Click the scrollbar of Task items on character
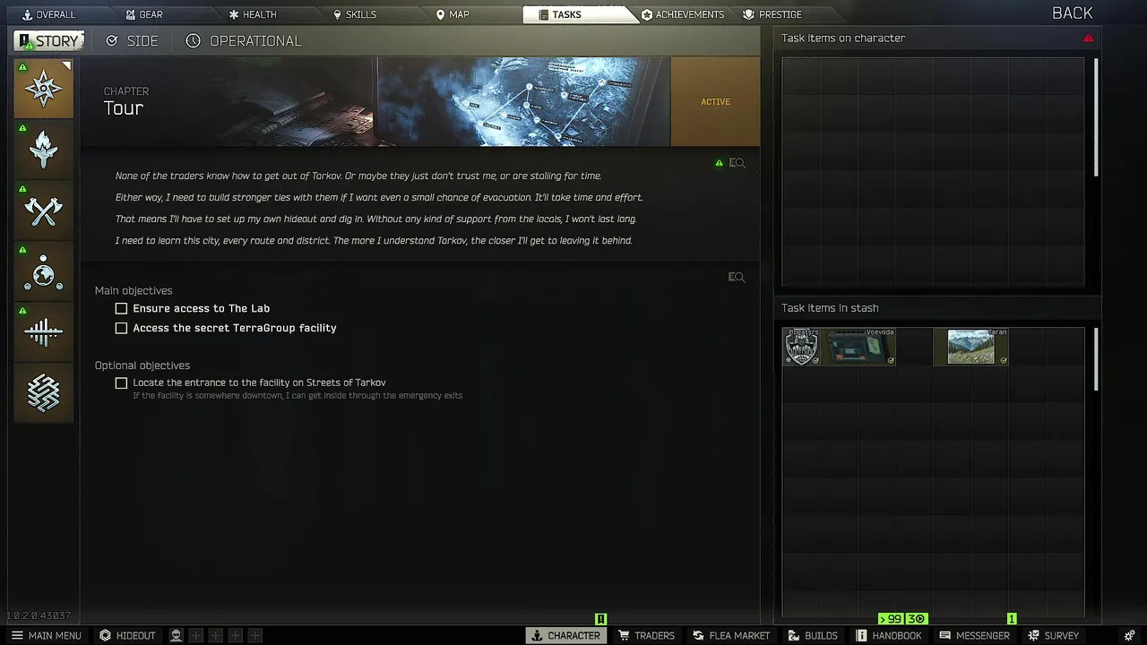The height and width of the screenshot is (645, 1147). 1097,116
